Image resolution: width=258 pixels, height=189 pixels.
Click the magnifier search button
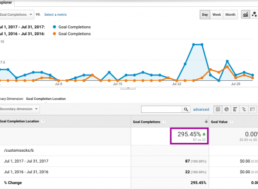(x=186, y=109)
